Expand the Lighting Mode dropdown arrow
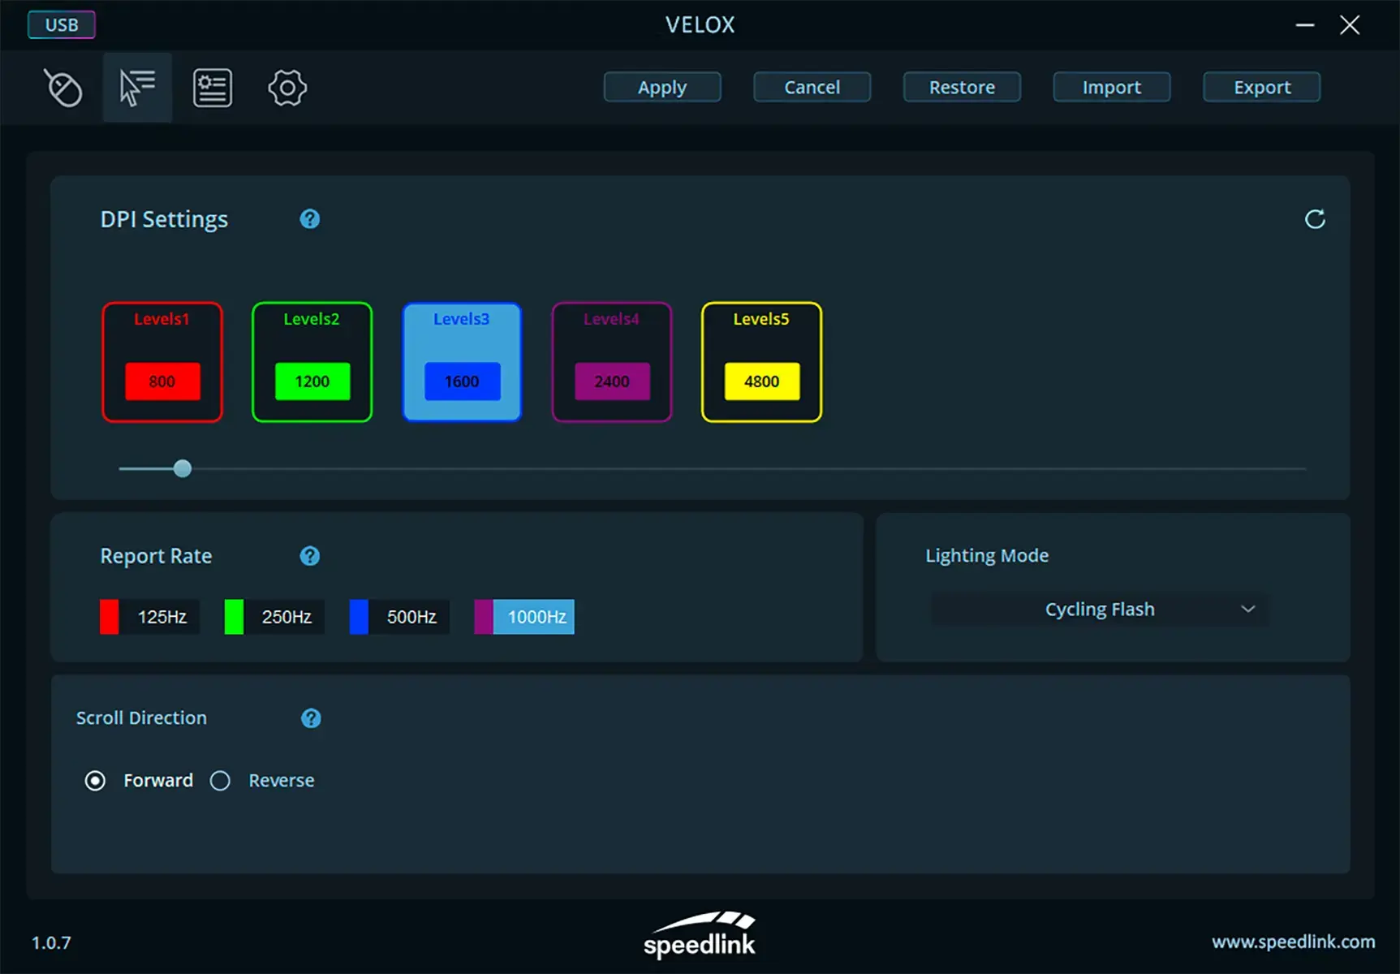The width and height of the screenshot is (1400, 974). 1248,610
